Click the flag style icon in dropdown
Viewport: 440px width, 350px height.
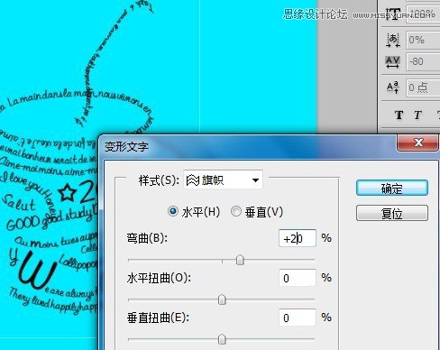[192, 180]
